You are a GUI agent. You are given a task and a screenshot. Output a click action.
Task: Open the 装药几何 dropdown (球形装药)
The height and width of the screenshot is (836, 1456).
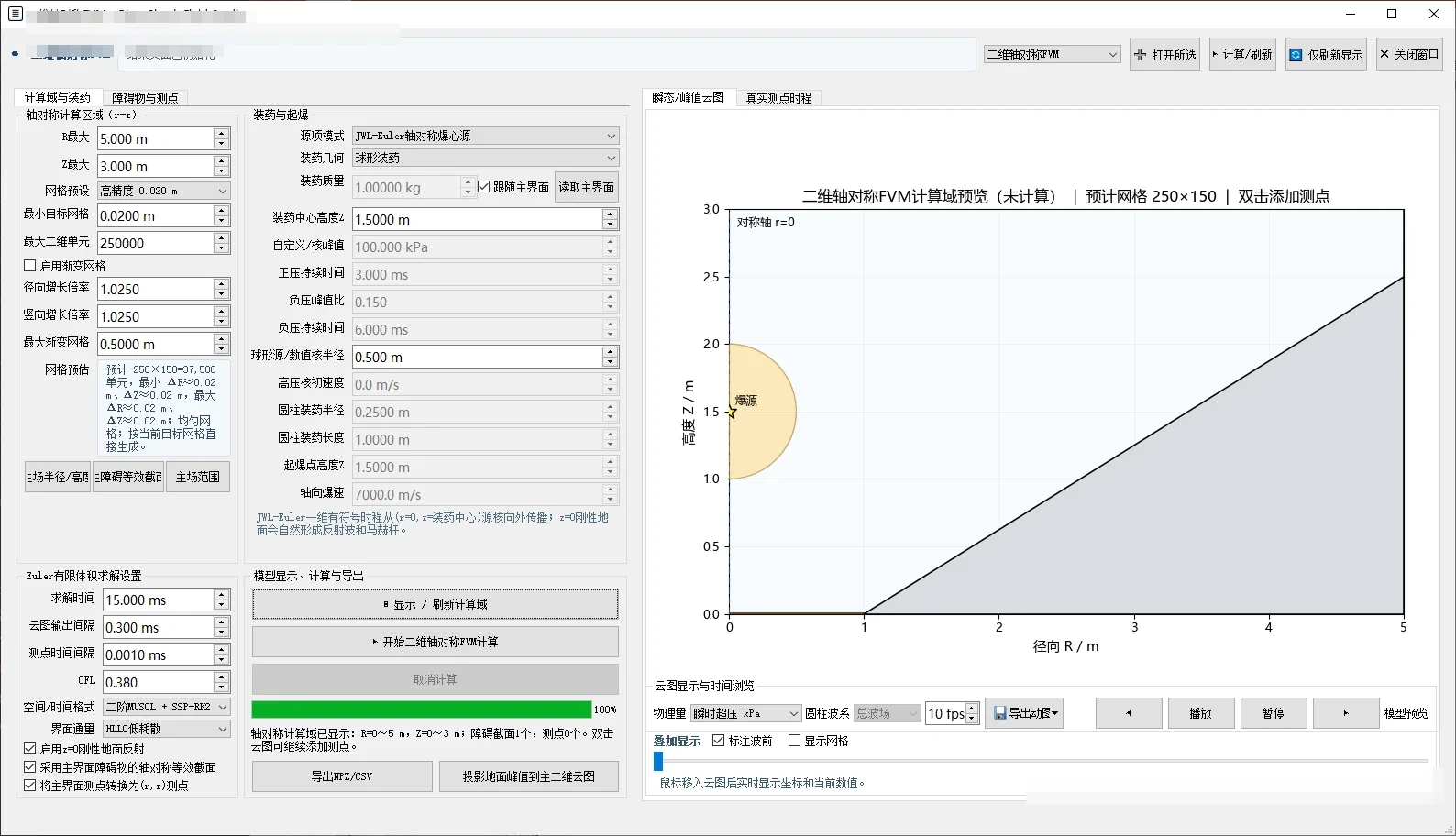click(486, 158)
